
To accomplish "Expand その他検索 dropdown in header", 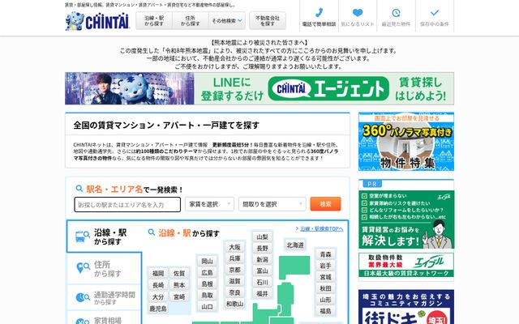I will [x=227, y=21].
